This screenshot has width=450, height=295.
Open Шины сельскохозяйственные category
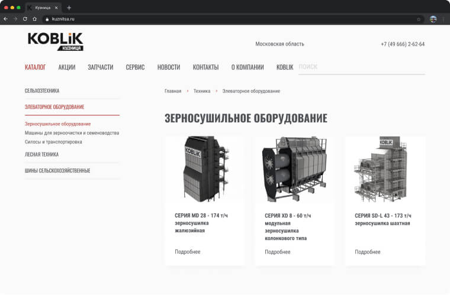57,171
